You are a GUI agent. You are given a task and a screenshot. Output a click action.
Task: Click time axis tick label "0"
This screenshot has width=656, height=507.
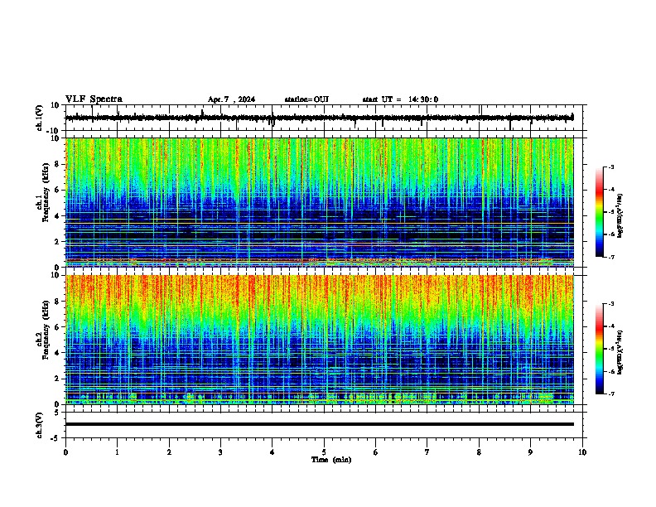[x=65, y=452]
